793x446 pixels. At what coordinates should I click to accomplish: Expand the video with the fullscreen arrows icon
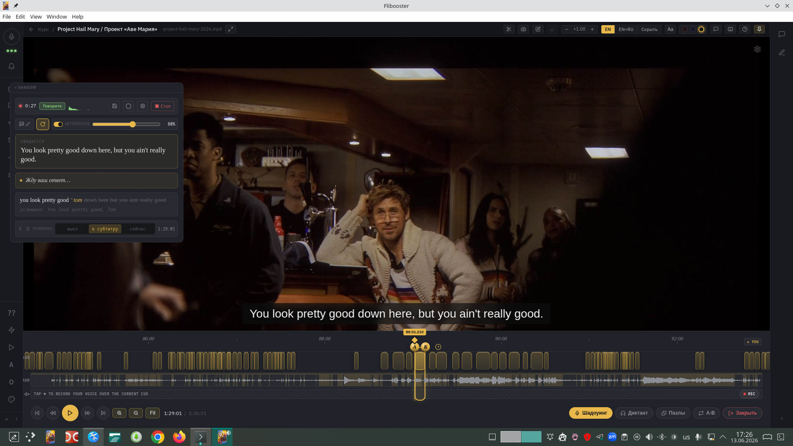pos(230,29)
